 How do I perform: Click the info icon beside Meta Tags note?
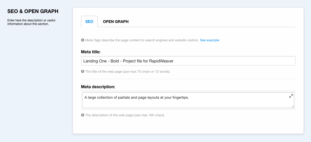coord(83,40)
